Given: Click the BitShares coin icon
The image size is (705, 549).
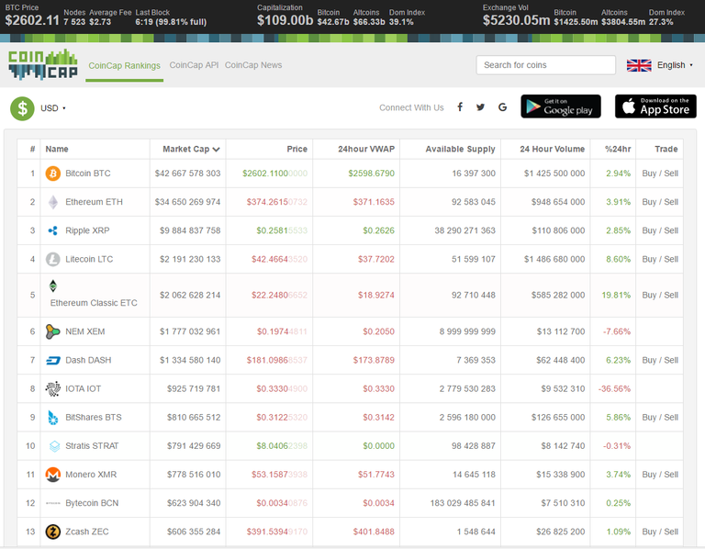Looking at the screenshot, I should (53, 417).
